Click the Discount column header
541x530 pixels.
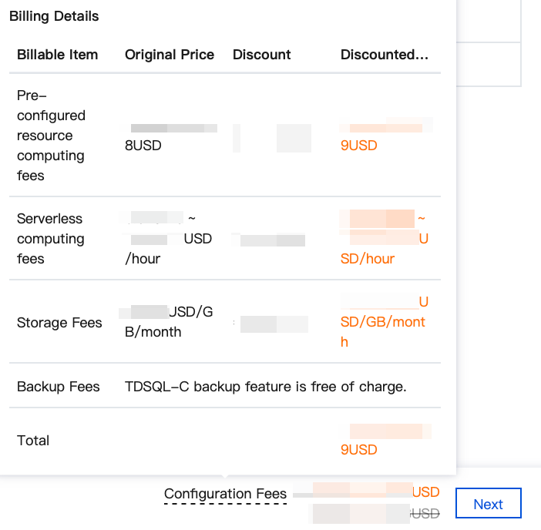tap(262, 55)
